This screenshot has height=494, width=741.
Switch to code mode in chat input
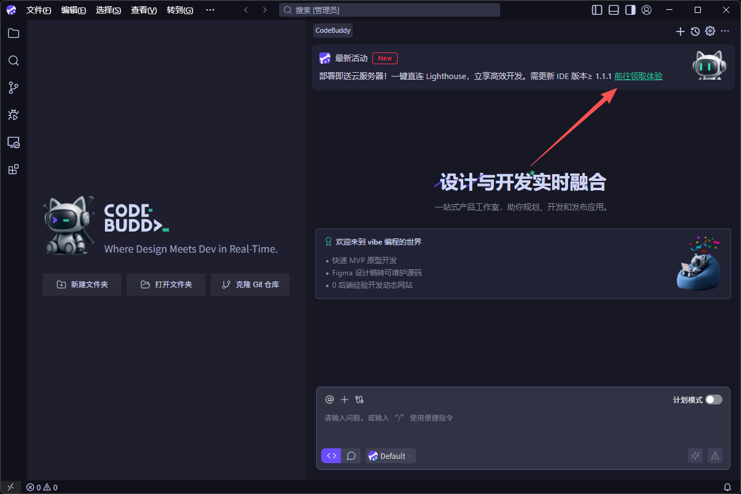click(331, 456)
